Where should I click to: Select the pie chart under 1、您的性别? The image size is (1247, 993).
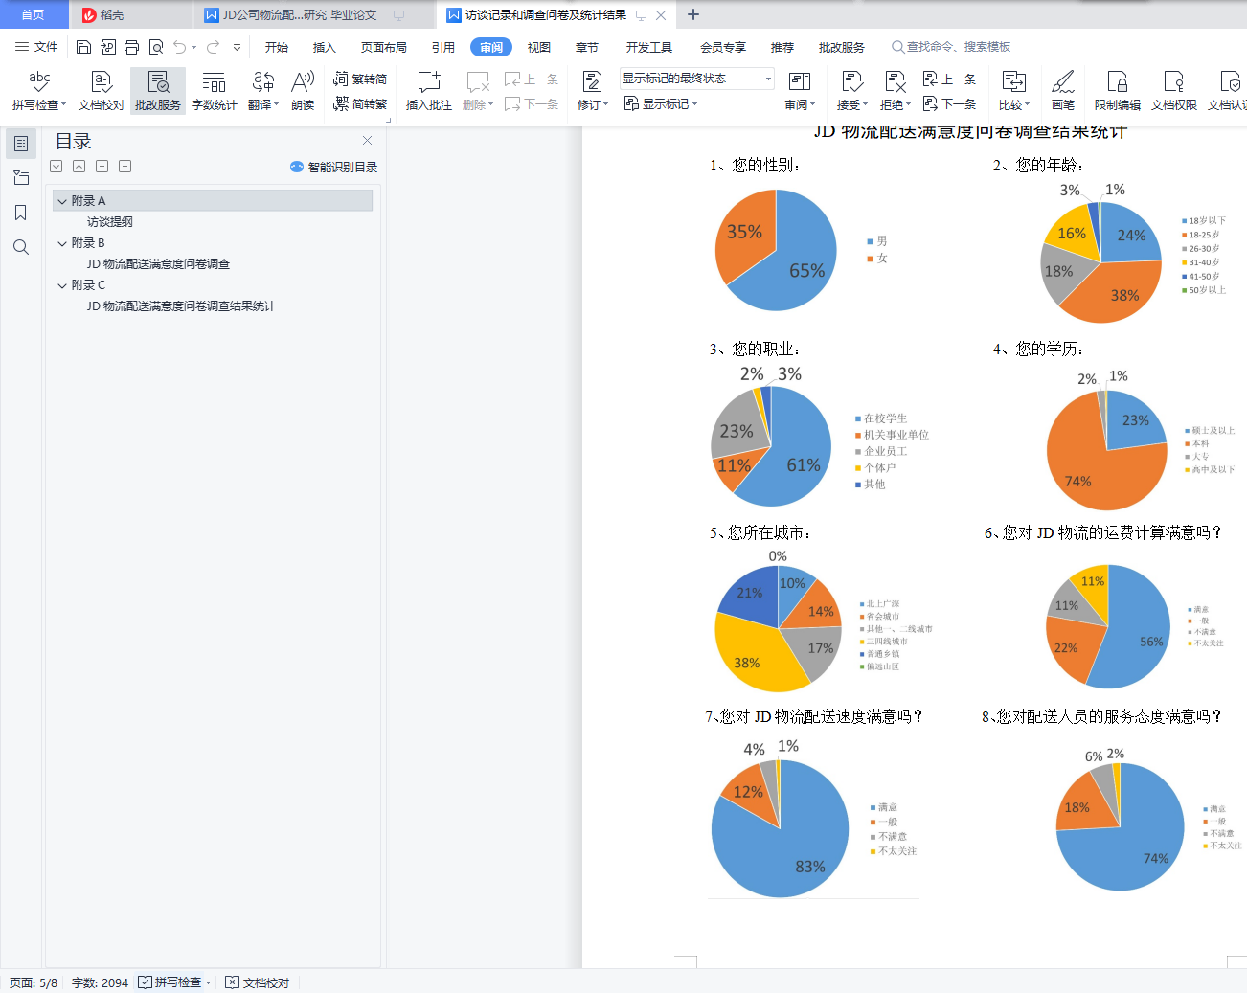coord(776,250)
